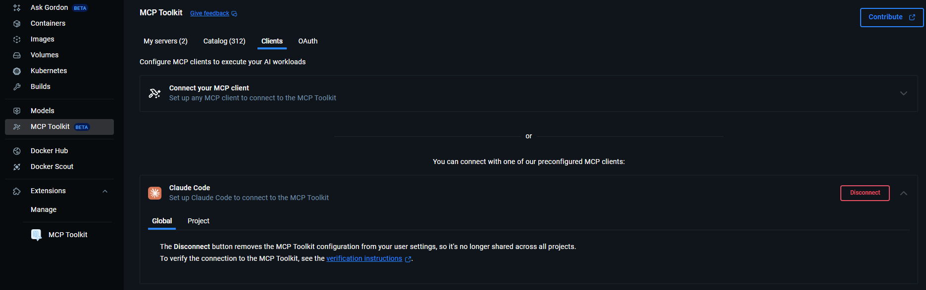The height and width of the screenshot is (290, 926).
Task: Click the Disconnect button
Action: pos(865,193)
